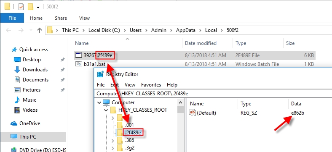Open the Videos folder icon
Screen dimensions: 332x152
coord(17,110)
